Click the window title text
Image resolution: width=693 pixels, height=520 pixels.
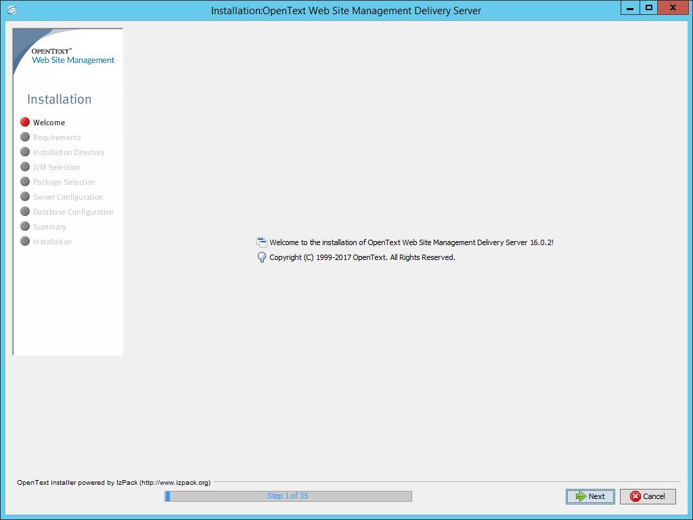(x=346, y=11)
